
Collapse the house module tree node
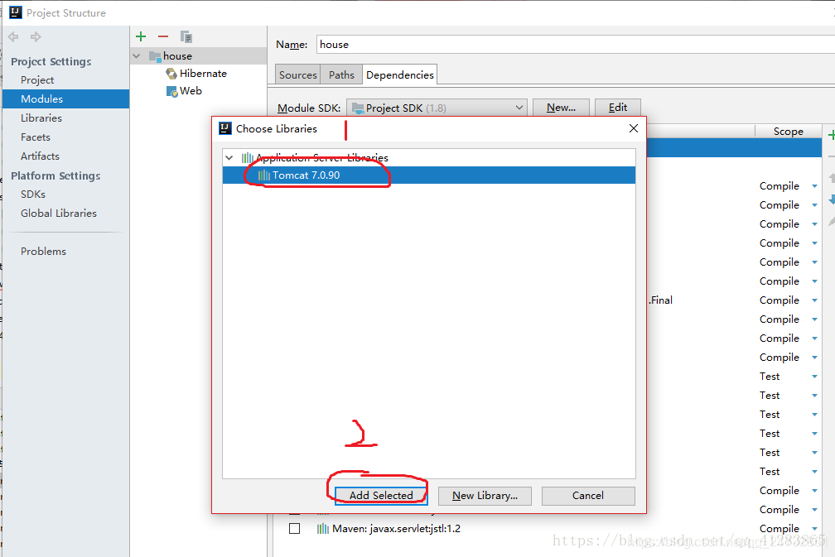pyautogui.click(x=137, y=55)
